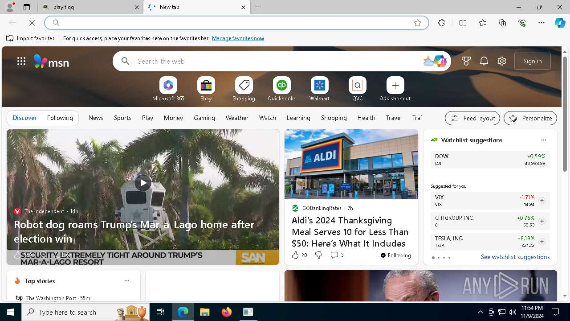The image size is (570, 321).
Task: Open the Money category
Action: click(x=173, y=118)
